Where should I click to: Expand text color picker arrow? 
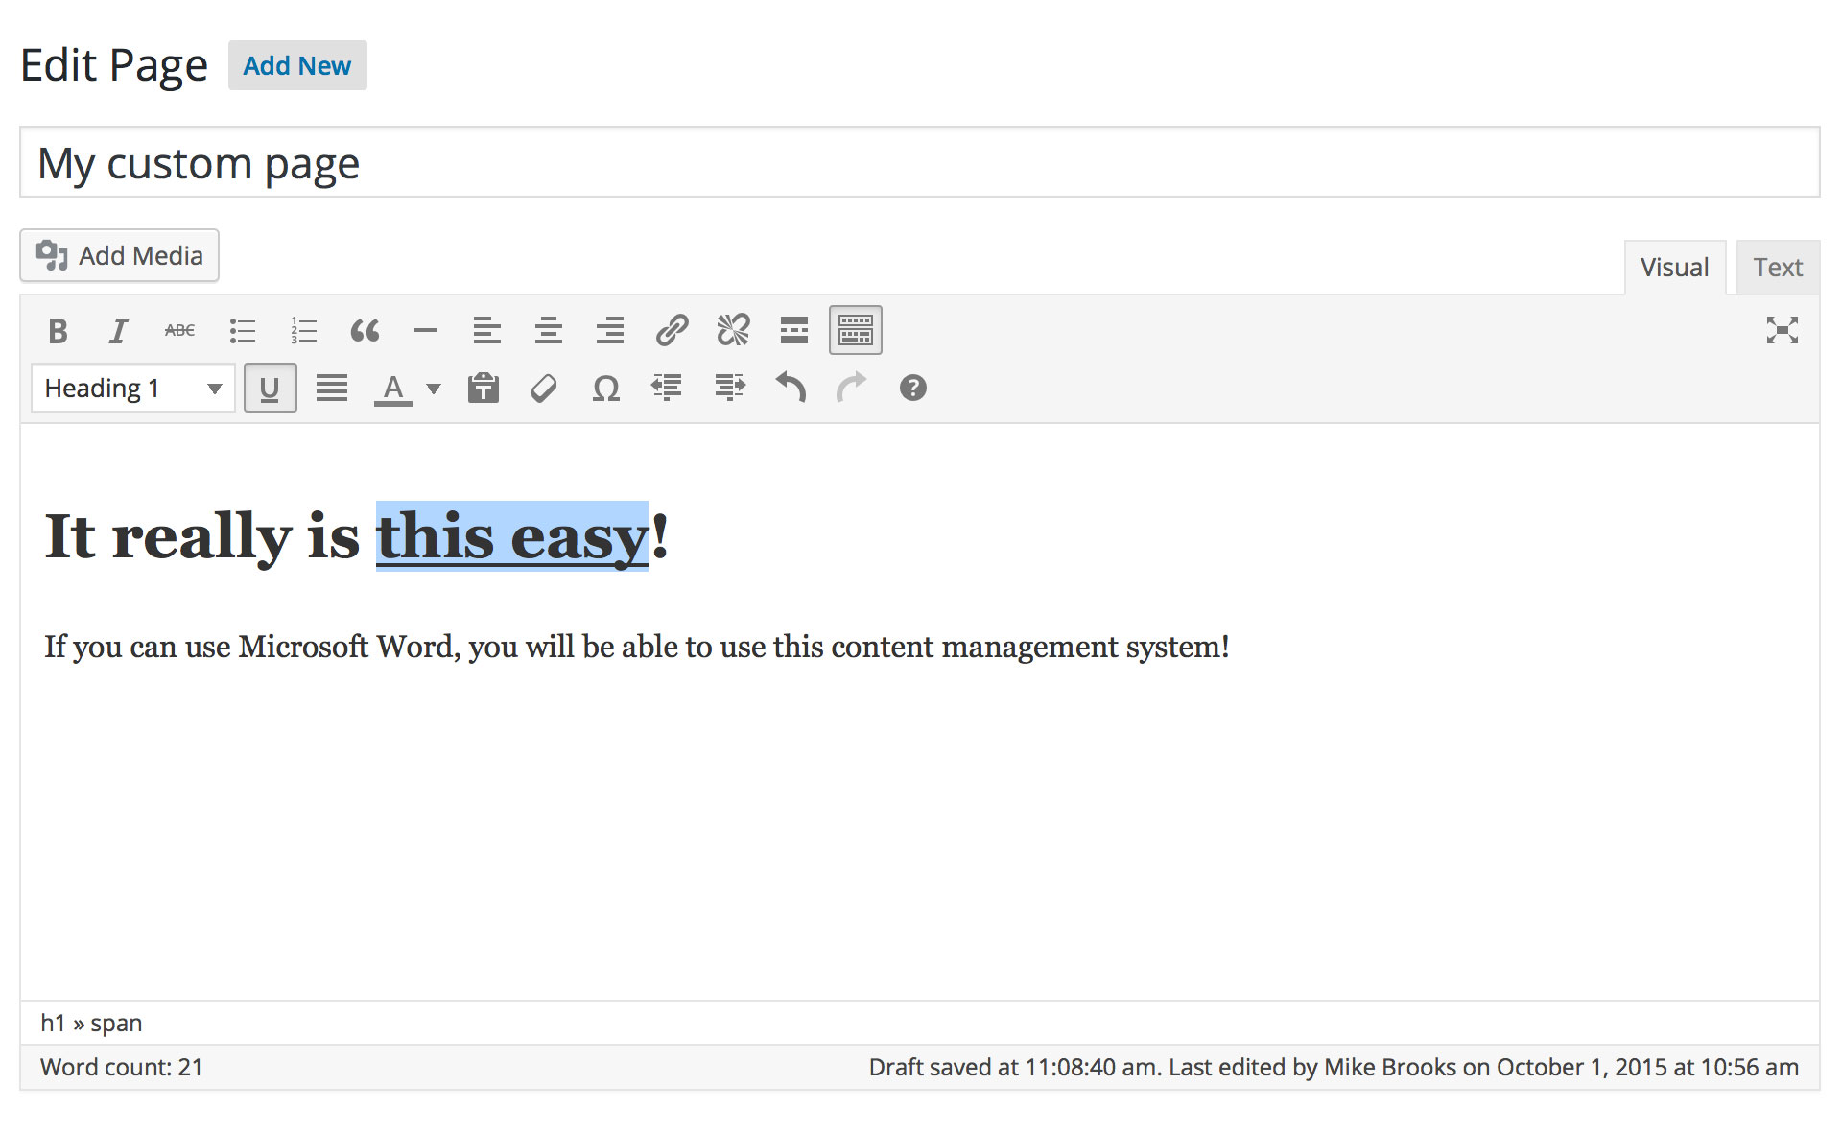434,389
